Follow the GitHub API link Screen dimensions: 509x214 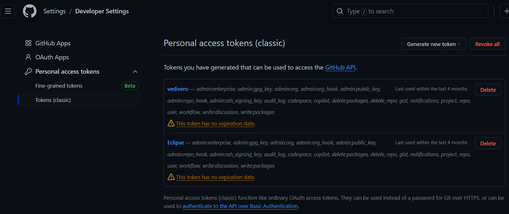340,67
